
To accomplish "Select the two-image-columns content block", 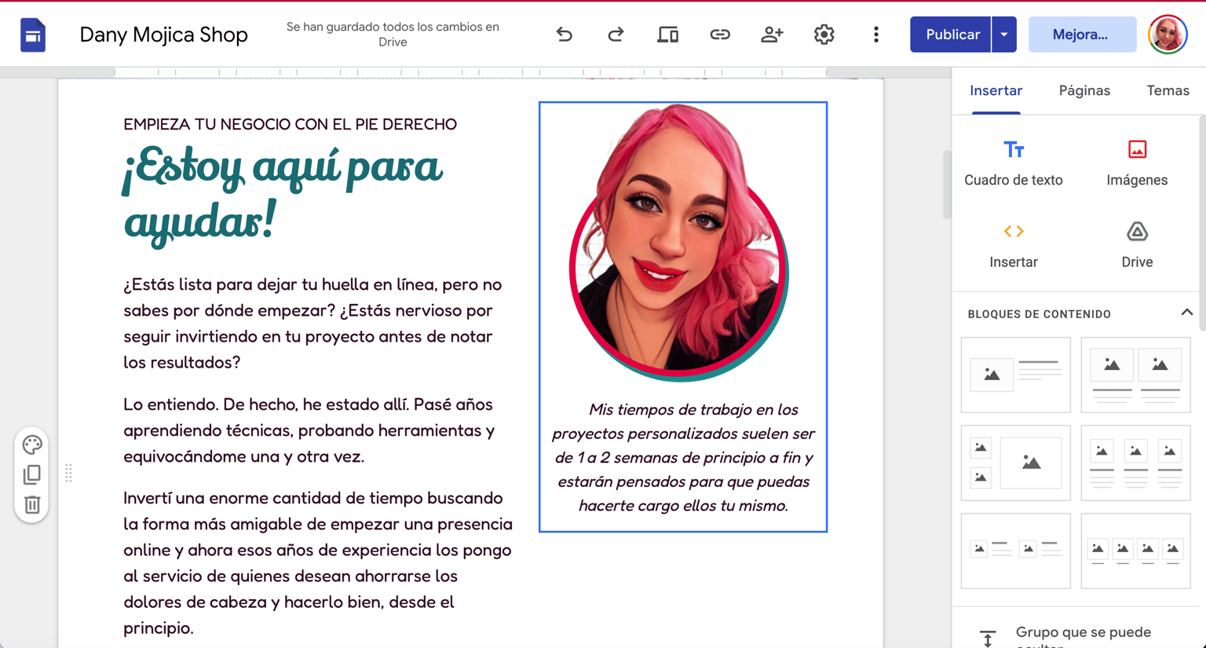I will tap(1135, 375).
